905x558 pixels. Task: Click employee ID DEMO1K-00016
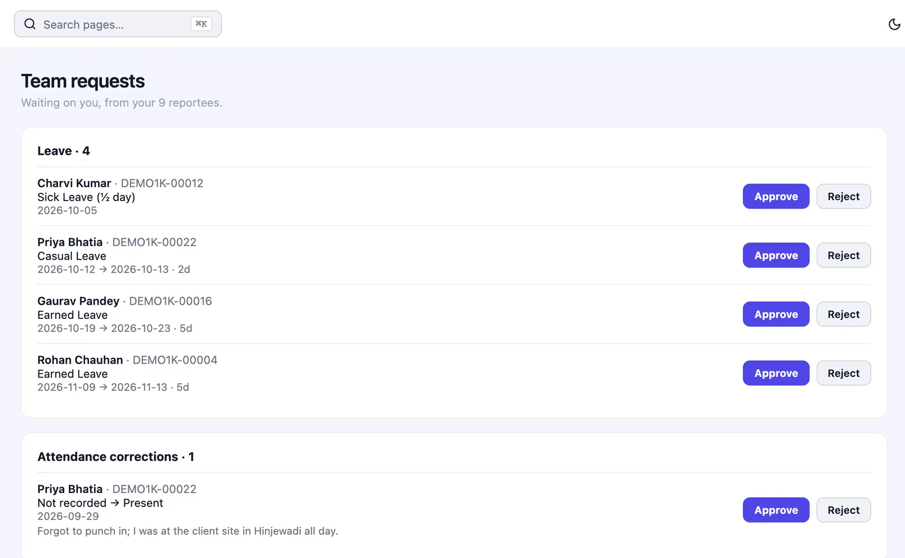pyautogui.click(x=171, y=301)
